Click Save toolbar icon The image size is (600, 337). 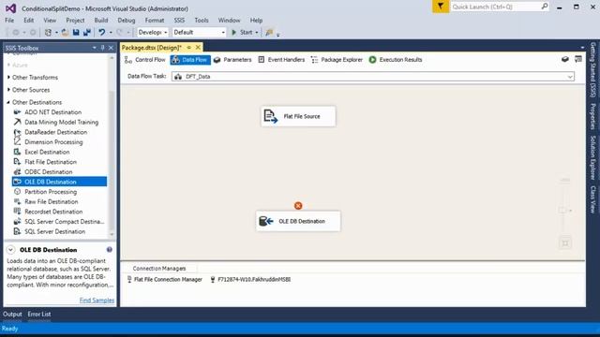[76, 33]
